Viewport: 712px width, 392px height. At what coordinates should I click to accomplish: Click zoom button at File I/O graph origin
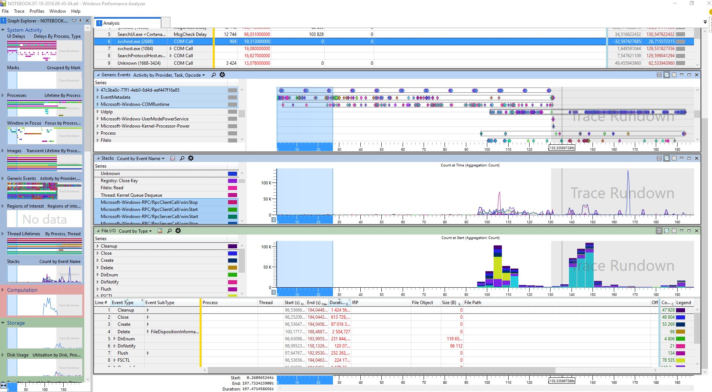(273, 292)
